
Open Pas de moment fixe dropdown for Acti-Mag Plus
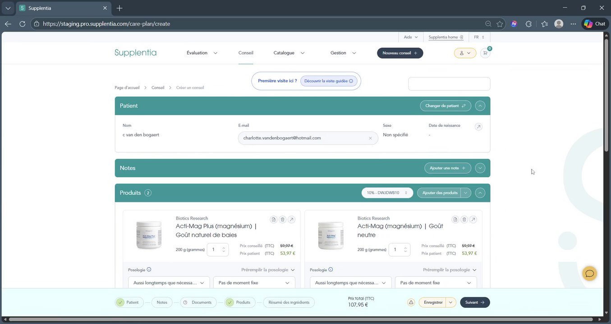click(254, 283)
